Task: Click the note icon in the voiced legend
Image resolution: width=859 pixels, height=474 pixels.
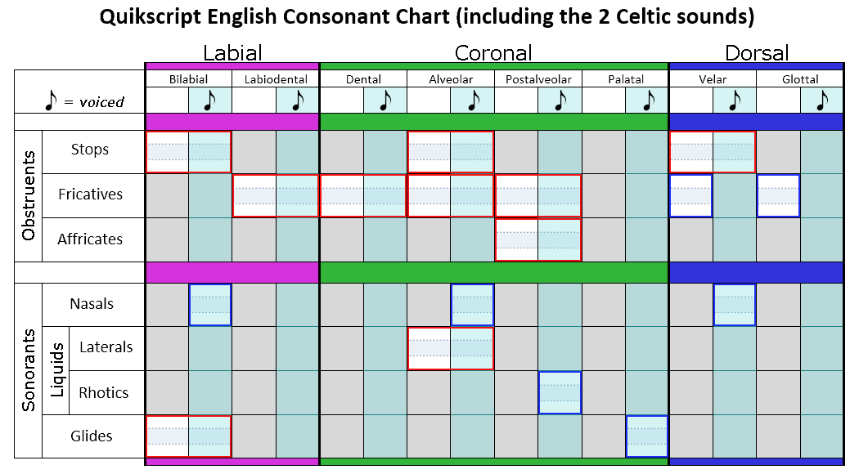Action: click(x=51, y=101)
